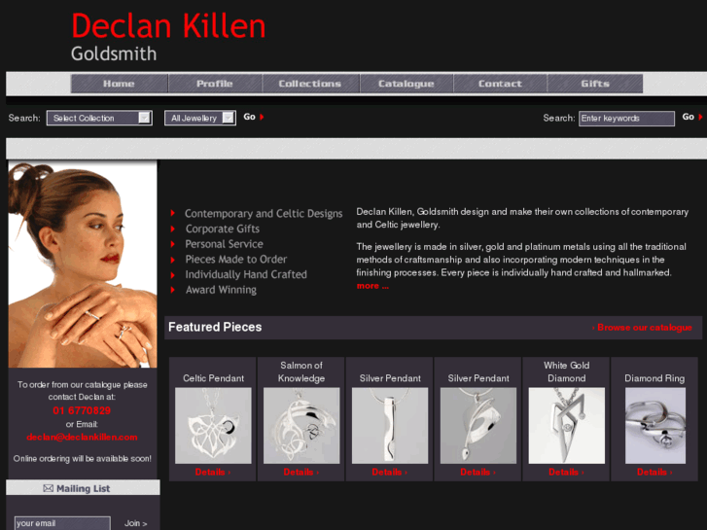Image resolution: width=707 pixels, height=530 pixels.
Task: View the Diamond Ring thumbnail
Action: [655, 425]
